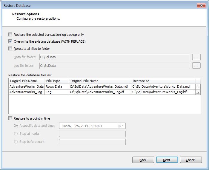Choose the 'Stop before mark' radio option

16,142
